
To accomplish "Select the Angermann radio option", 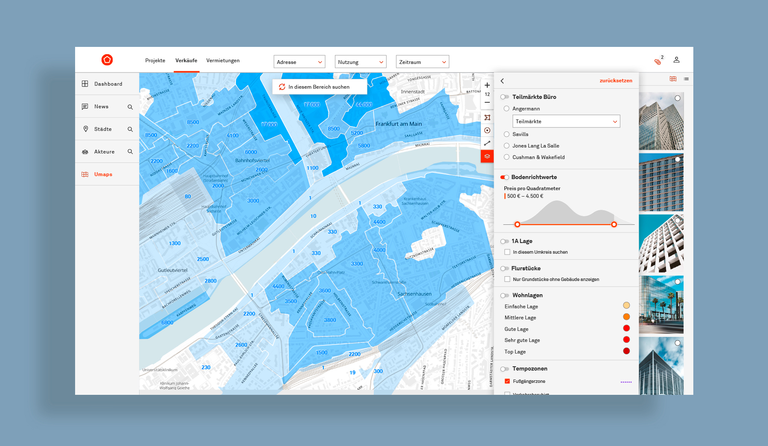I will pyautogui.click(x=506, y=108).
